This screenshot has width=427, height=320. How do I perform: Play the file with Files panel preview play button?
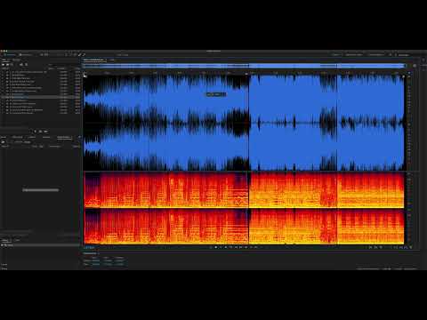click(36, 132)
